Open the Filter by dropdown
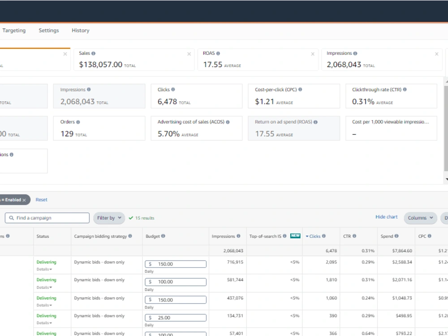Screen dimensions: 448x336 [109, 218]
